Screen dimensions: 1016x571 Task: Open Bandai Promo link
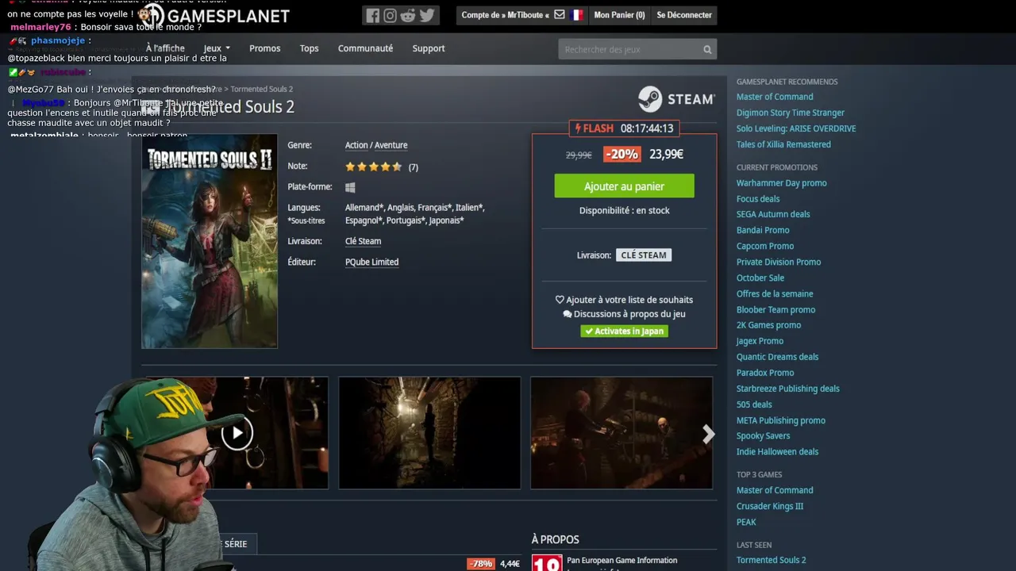coord(763,230)
